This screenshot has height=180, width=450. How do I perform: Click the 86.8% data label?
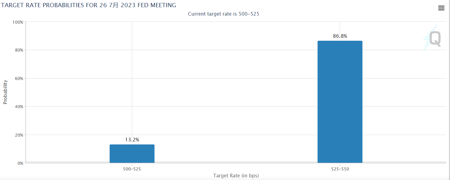click(340, 36)
